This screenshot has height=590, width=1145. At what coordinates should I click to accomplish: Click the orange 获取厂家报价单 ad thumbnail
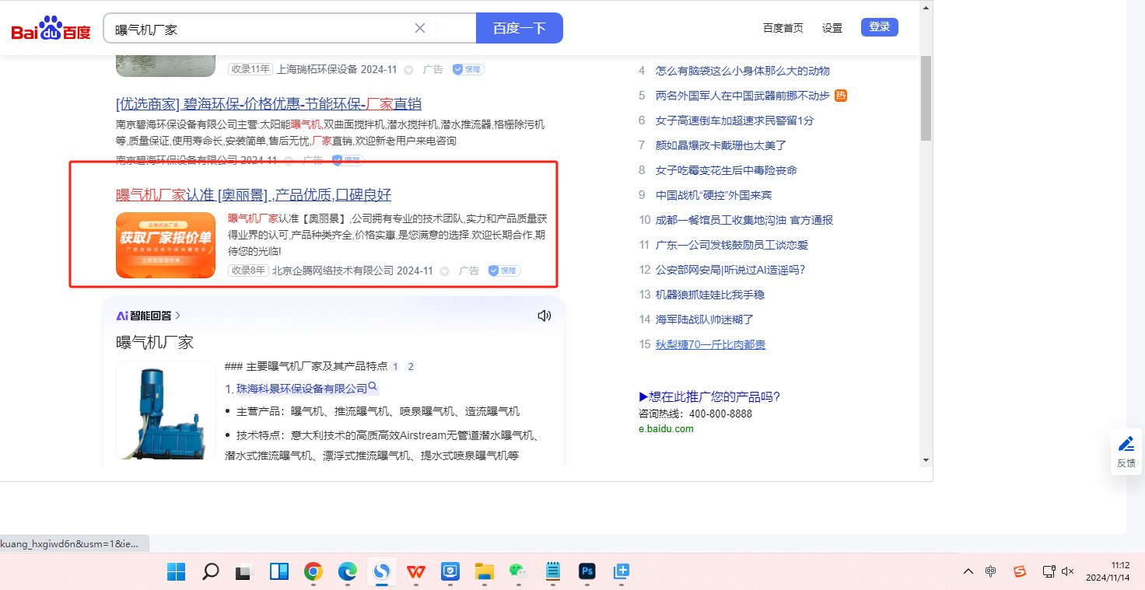[166, 245]
